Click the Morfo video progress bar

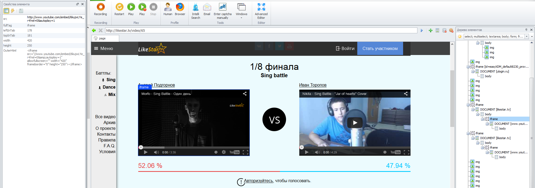[x=194, y=147]
